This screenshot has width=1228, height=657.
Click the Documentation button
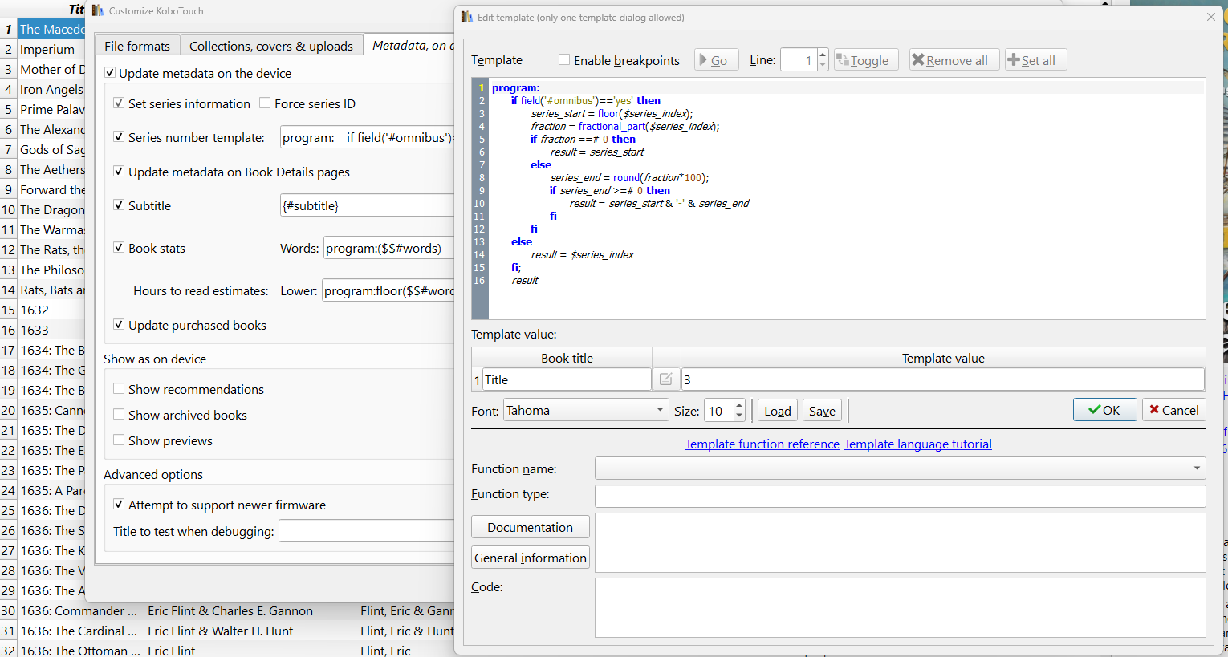530,527
